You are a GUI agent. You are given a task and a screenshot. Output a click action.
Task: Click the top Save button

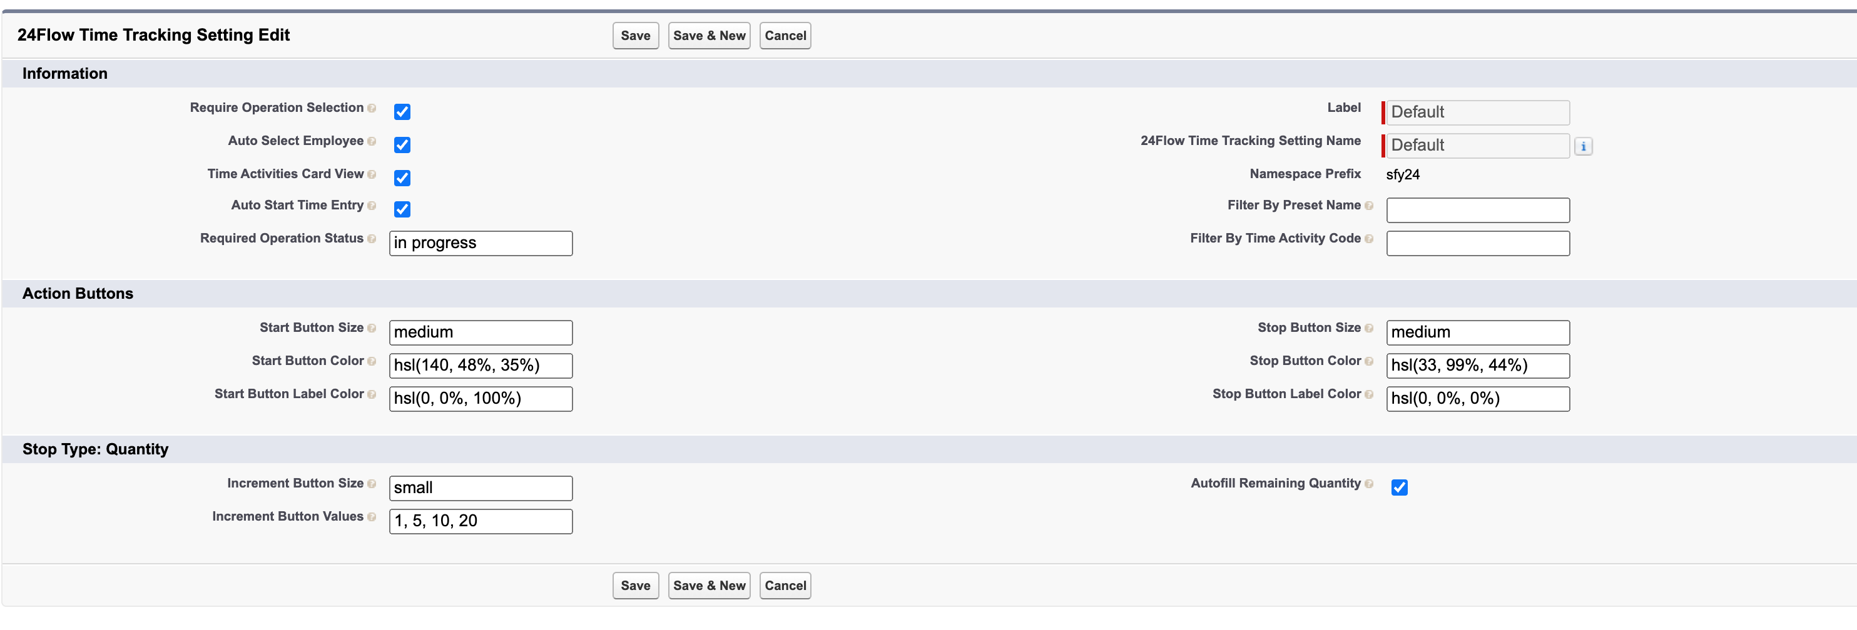635,36
